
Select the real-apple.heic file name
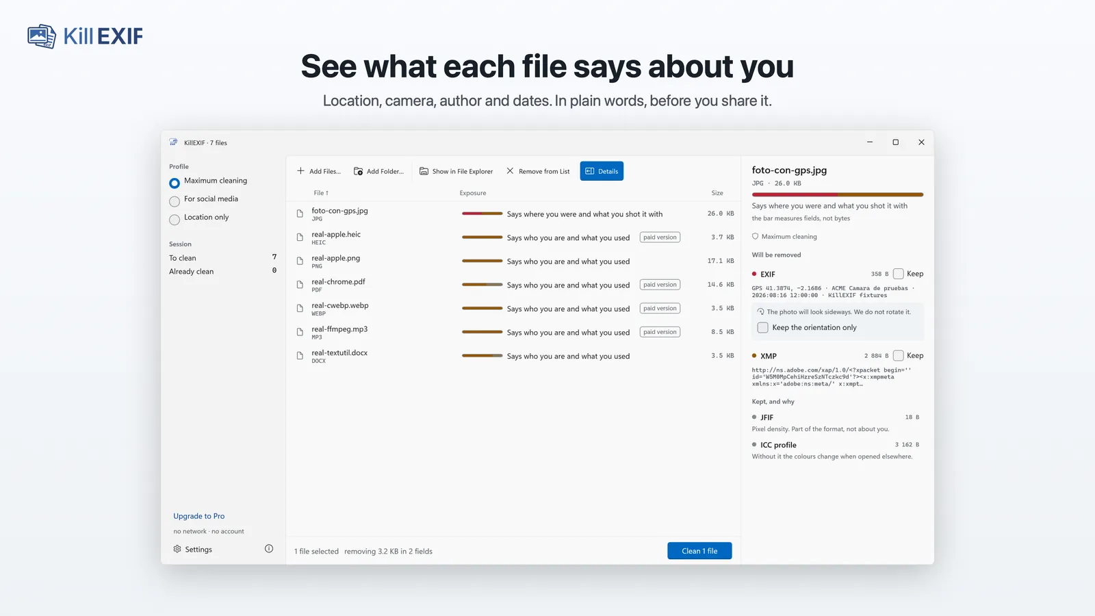(x=336, y=234)
